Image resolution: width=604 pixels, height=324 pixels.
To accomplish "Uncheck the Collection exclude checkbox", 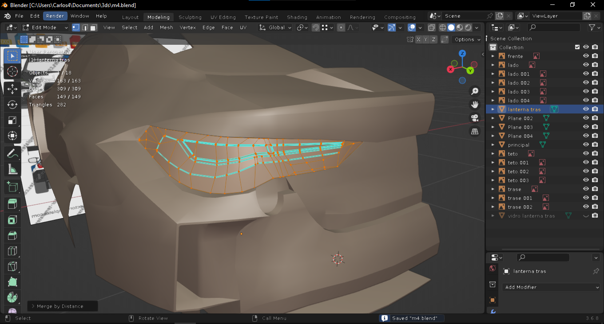I will (577, 47).
